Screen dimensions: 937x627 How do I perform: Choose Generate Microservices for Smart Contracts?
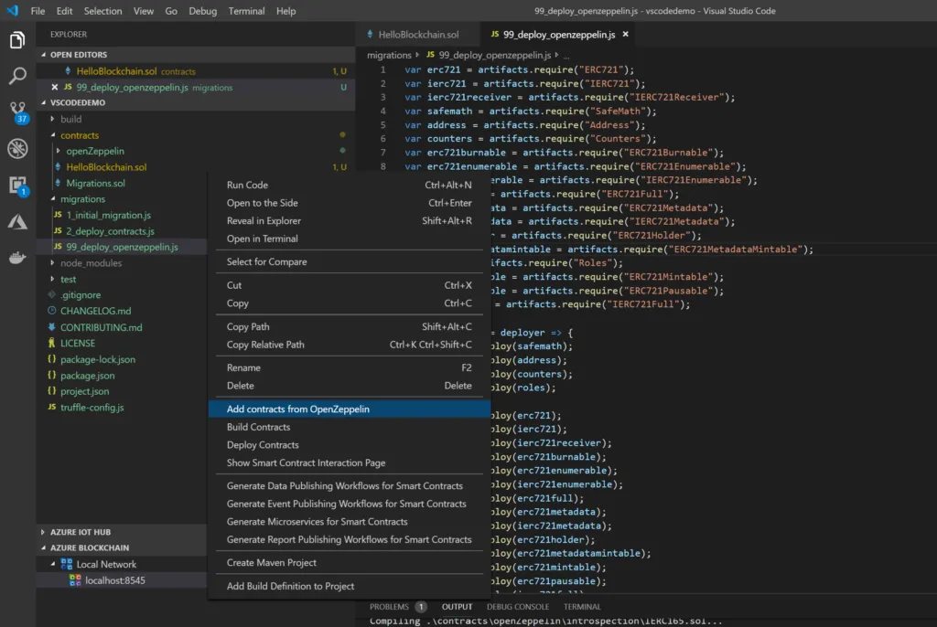[x=349, y=521]
